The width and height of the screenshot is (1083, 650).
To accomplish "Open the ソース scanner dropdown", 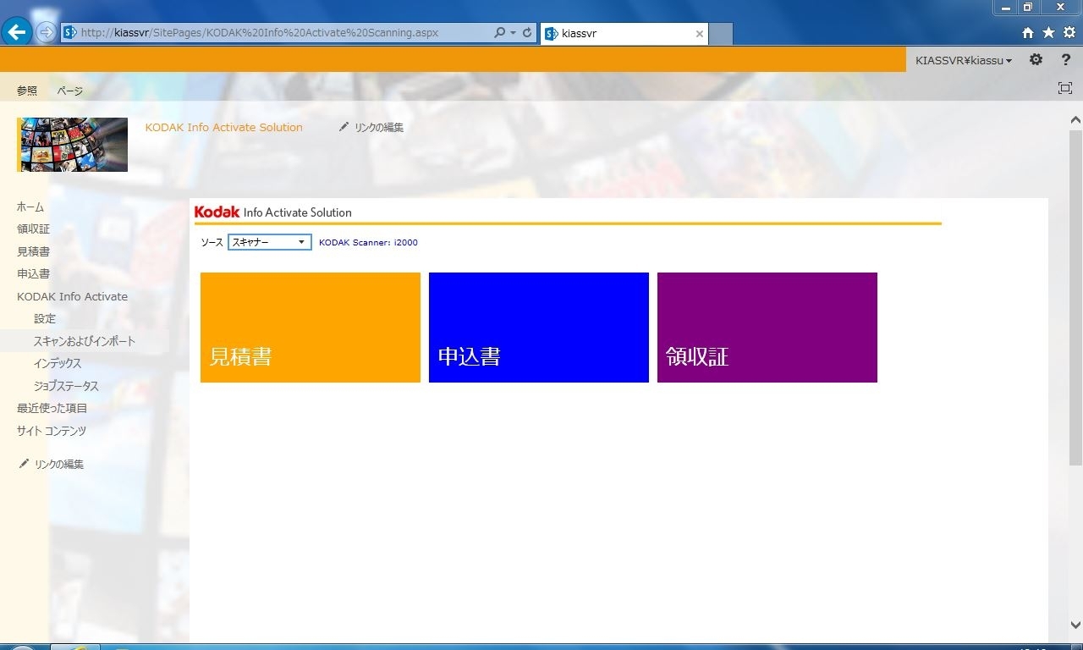I will [270, 242].
